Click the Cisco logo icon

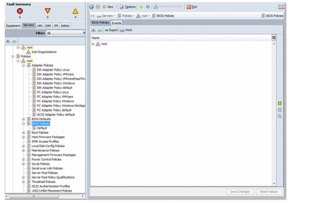tap(281, 7)
